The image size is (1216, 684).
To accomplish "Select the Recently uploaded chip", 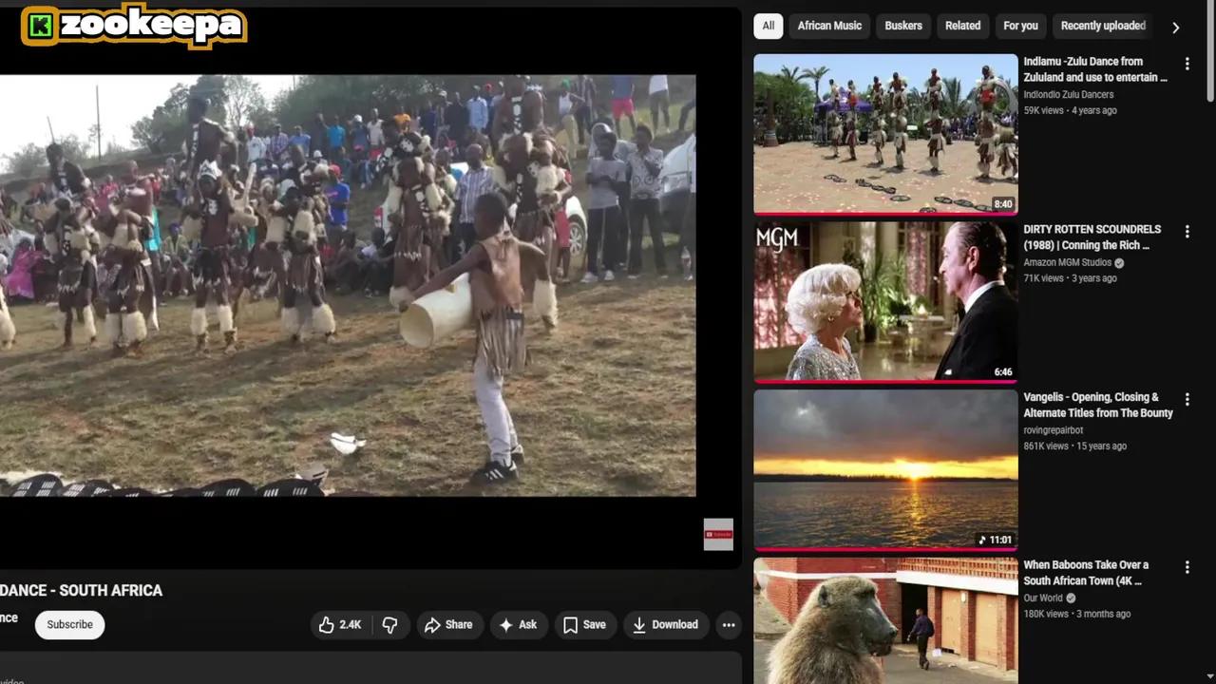I will pos(1103,26).
